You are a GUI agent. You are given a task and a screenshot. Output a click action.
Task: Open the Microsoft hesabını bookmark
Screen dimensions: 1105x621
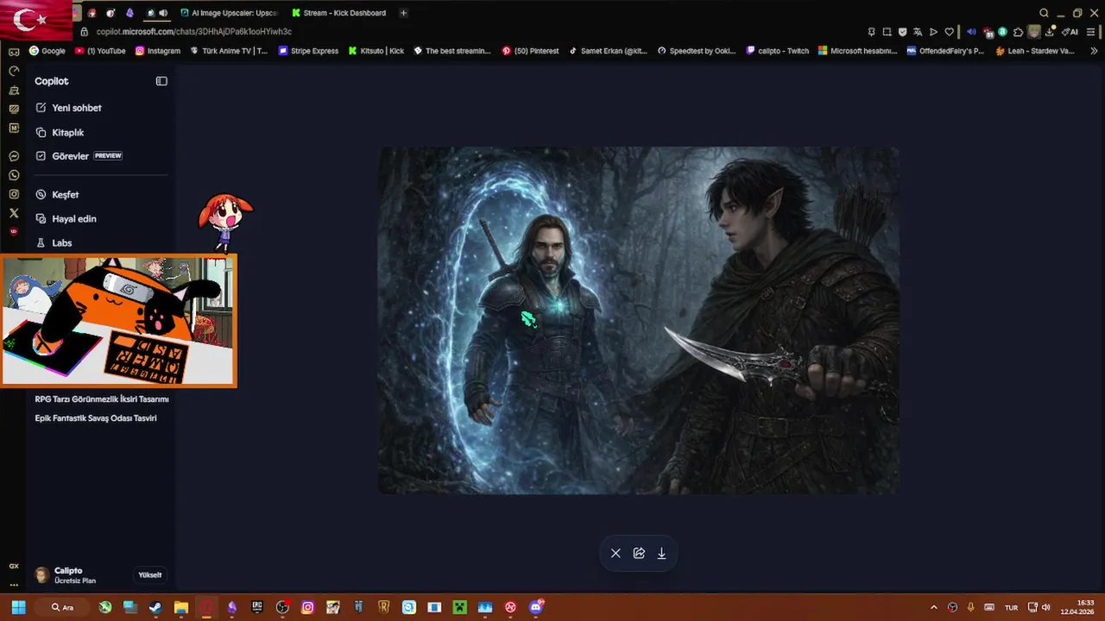coord(858,51)
